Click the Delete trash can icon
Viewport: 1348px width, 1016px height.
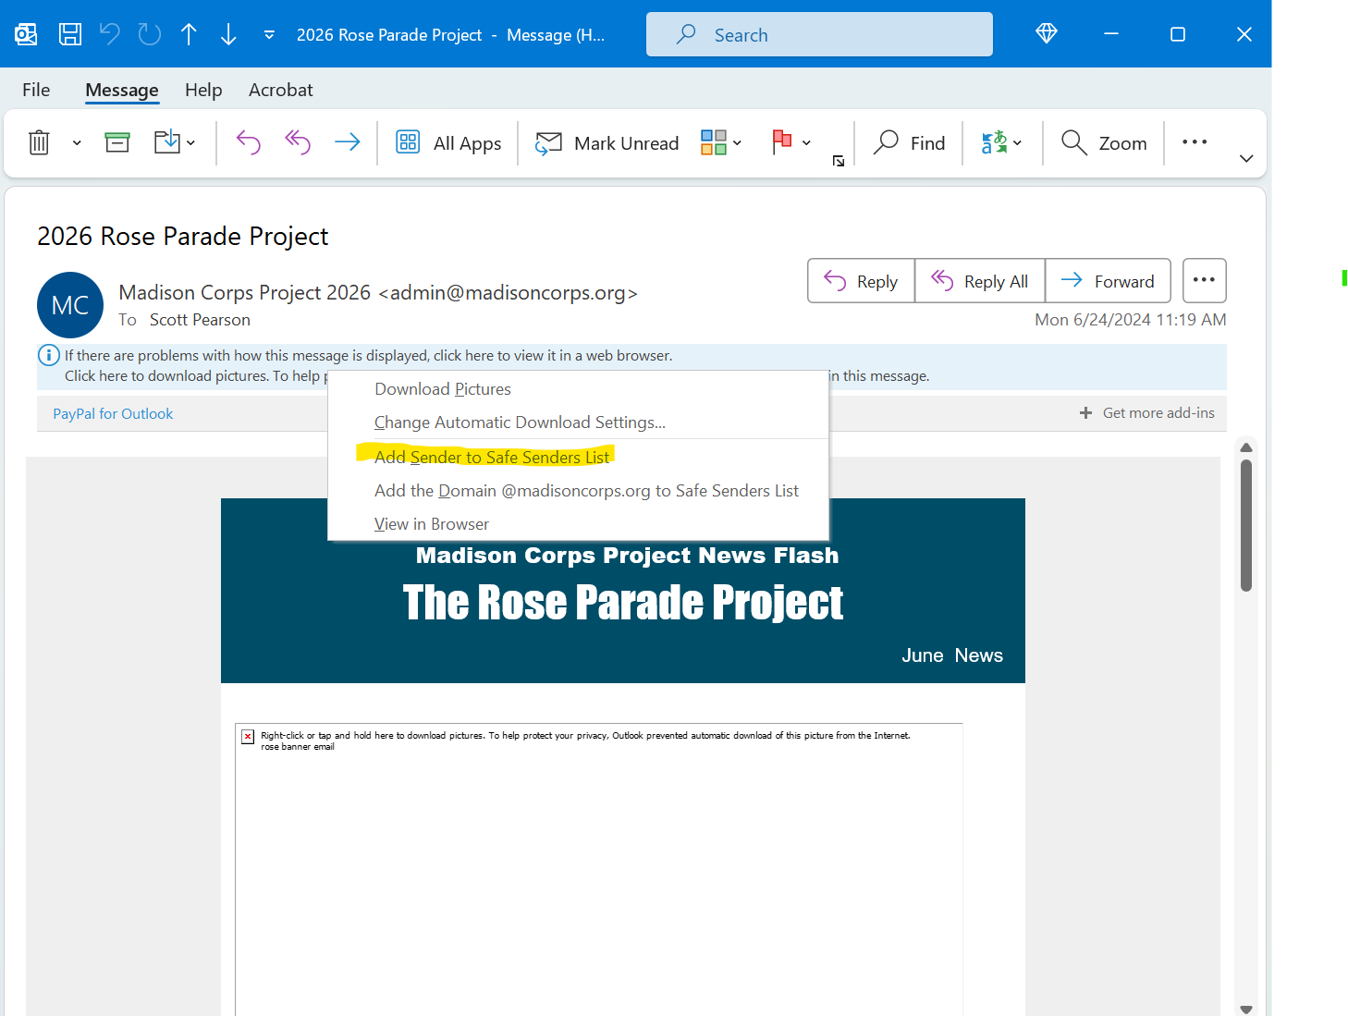coord(39,142)
